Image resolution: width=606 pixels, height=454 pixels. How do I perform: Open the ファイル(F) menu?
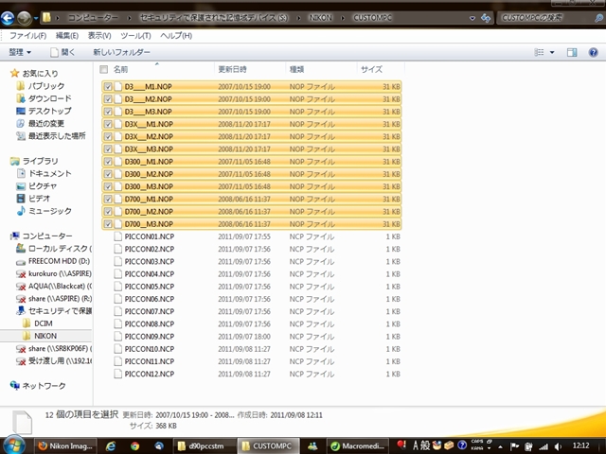pyautogui.click(x=28, y=35)
